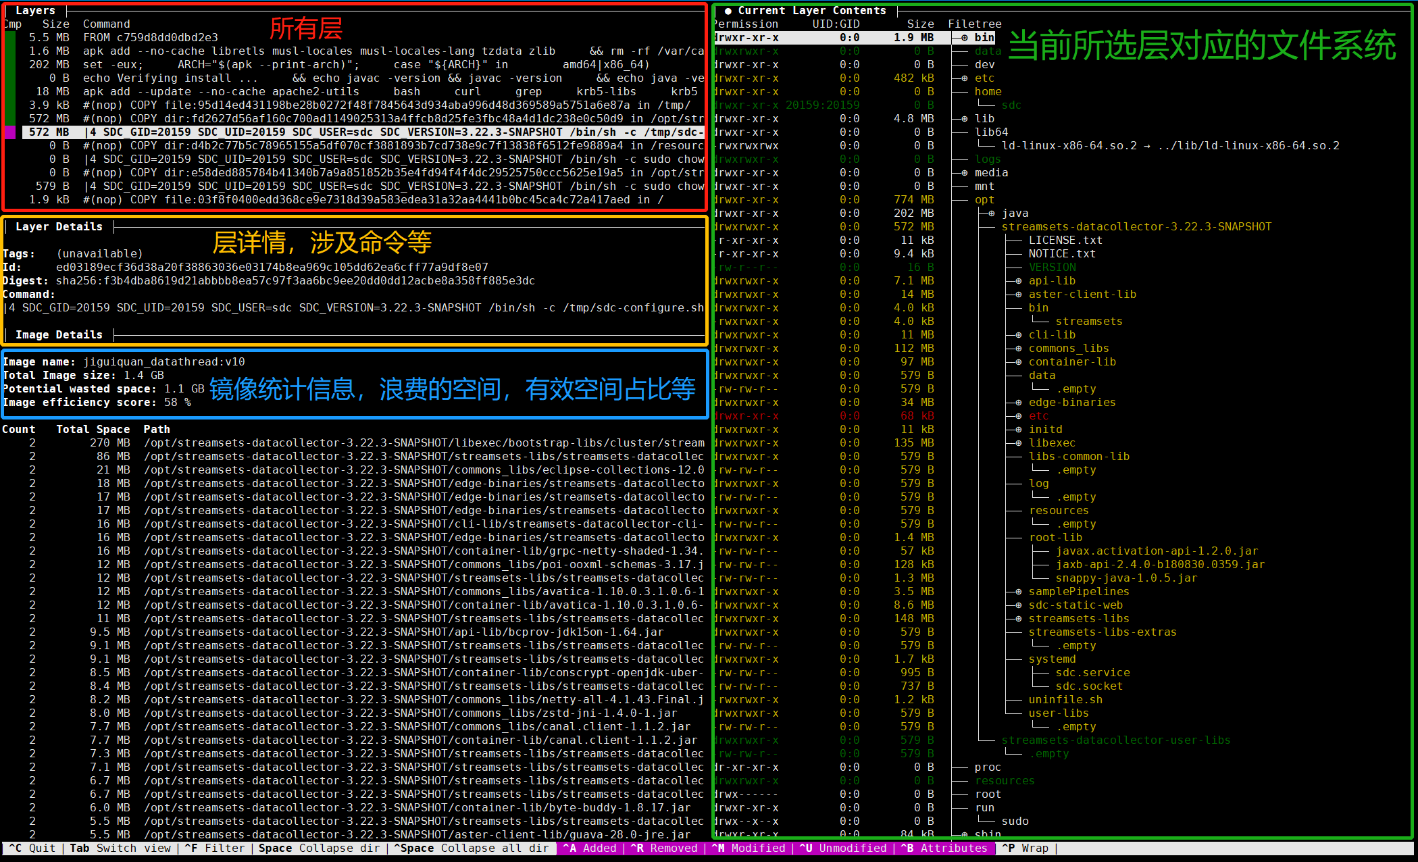The width and height of the screenshot is (1418, 862).
Task: Click ^Space Collapse all dir hint
Action: (x=472, y=848)
